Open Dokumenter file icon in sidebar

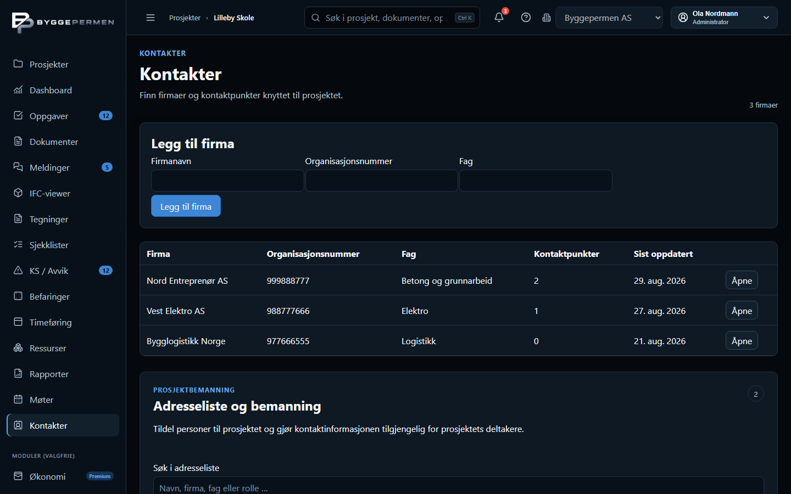[18, 141]
